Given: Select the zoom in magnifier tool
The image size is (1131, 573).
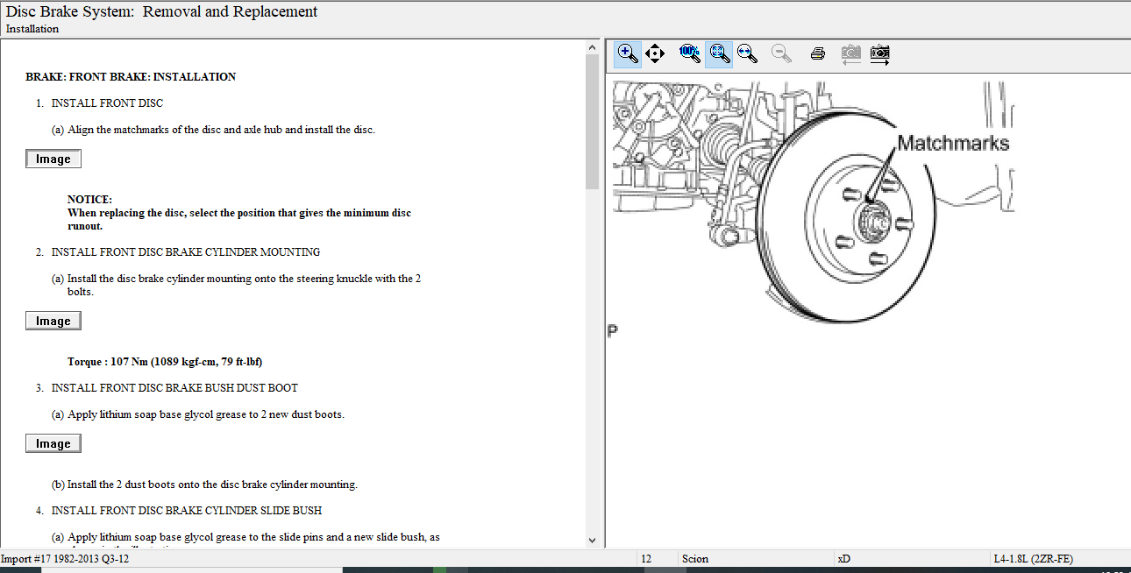Looking at the screenshot, I should pyautogui.click(x=628, y=53).
